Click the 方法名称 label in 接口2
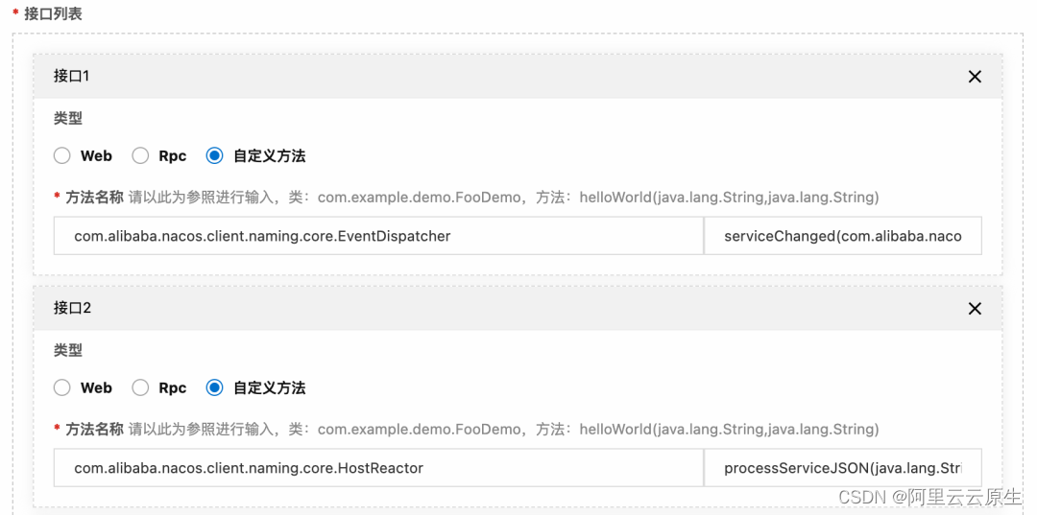This screenshot has height=515, width=1037. tap(94, 429)
